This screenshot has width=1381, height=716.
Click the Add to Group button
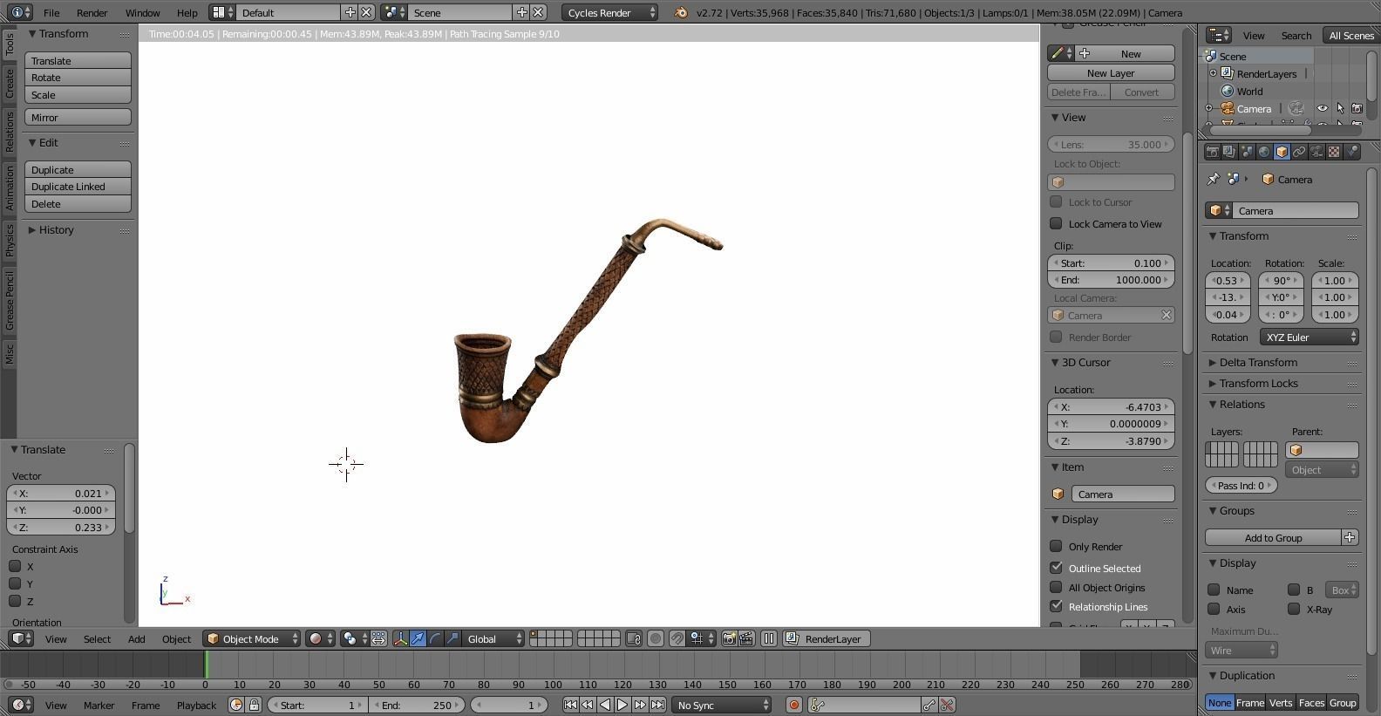pos(1273,537)
